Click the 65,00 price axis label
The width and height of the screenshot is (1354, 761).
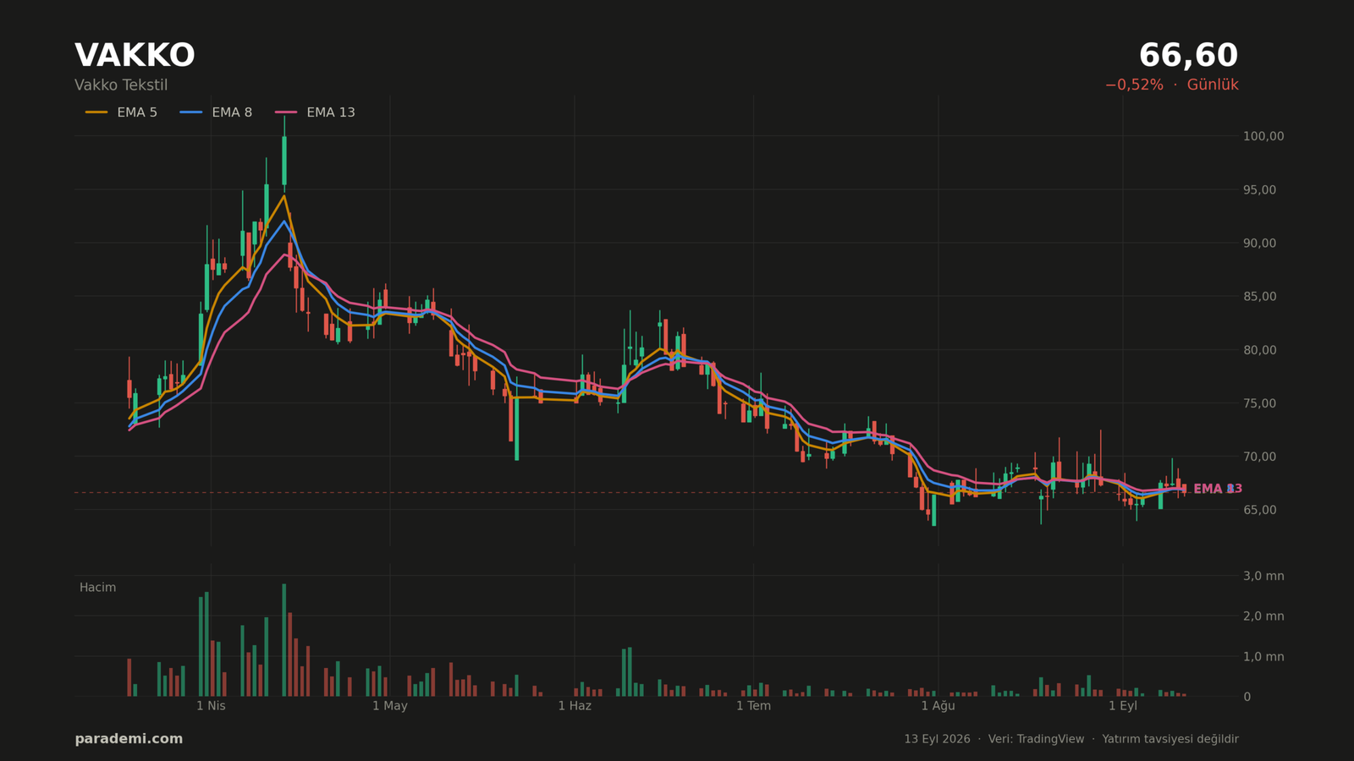click(x=1259, y=510)
